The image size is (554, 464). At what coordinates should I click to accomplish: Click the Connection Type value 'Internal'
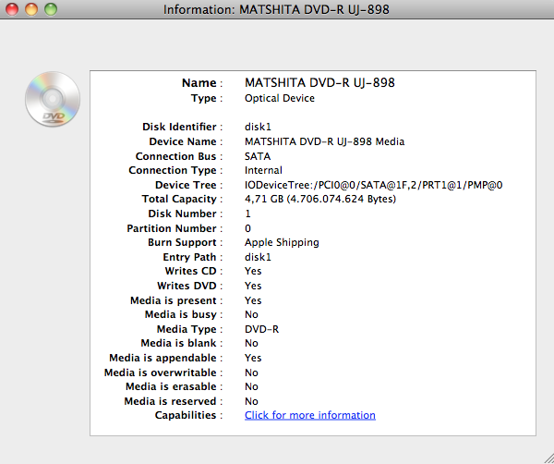[263, 170]
